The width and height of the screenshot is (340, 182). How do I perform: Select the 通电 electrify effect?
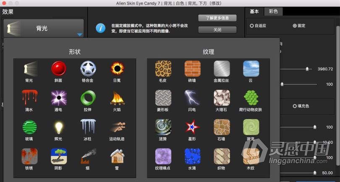click(58, 98)
